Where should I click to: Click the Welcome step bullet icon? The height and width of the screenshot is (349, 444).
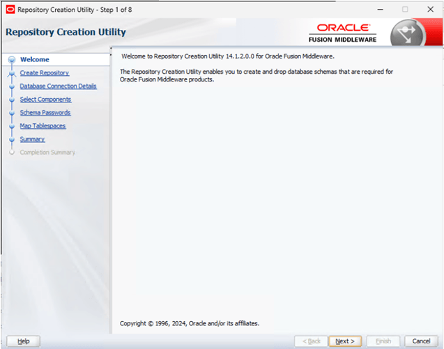click(x=12, y=59)
